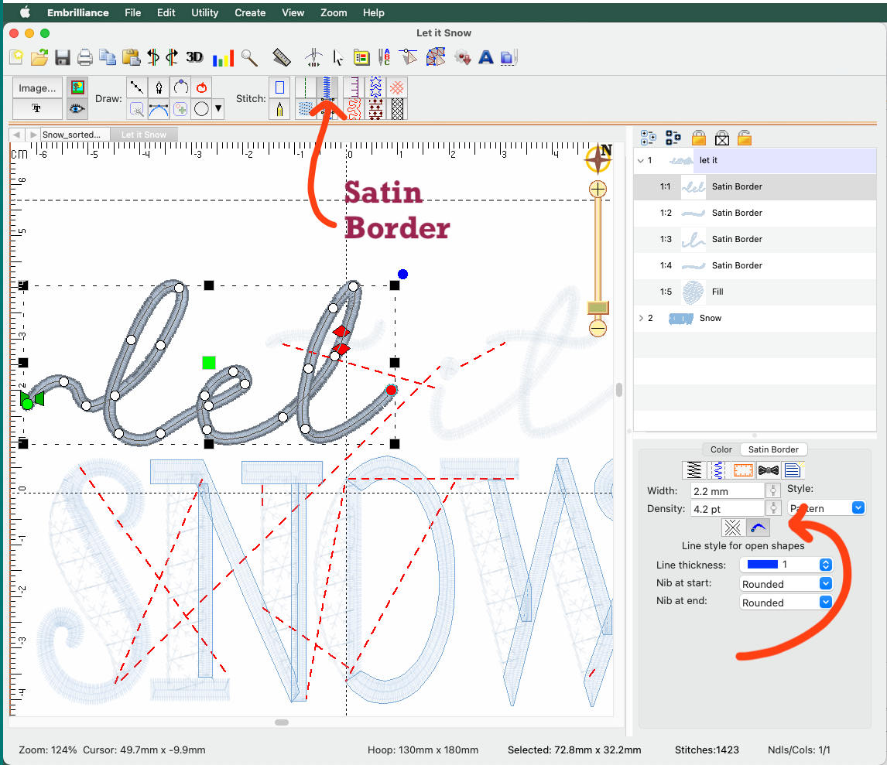The image size is (887, 765).
Task: Toggle the blue curve button below Density
Action: [759, 528]
